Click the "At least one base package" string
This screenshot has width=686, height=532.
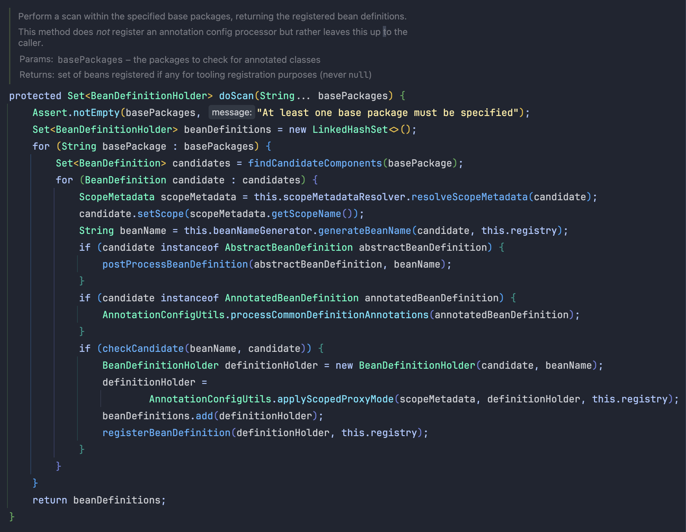pos(388,113)
